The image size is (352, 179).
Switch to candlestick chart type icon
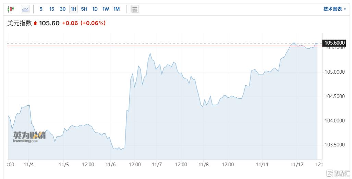(11, 9)
